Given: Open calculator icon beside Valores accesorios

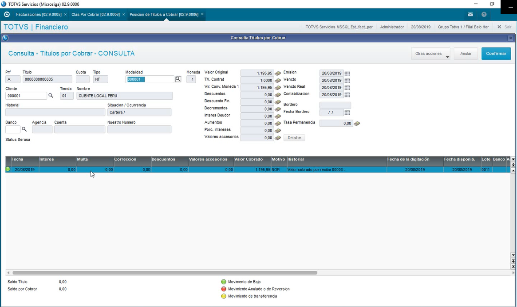Looking at the screenshot, I should click(x=278, y=138).
